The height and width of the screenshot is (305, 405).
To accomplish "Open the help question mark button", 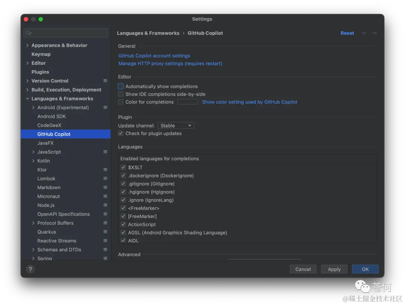I will [30, 269].
